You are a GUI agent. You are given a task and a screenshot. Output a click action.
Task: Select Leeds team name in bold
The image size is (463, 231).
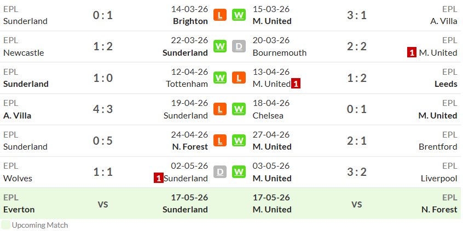(446, 84)
